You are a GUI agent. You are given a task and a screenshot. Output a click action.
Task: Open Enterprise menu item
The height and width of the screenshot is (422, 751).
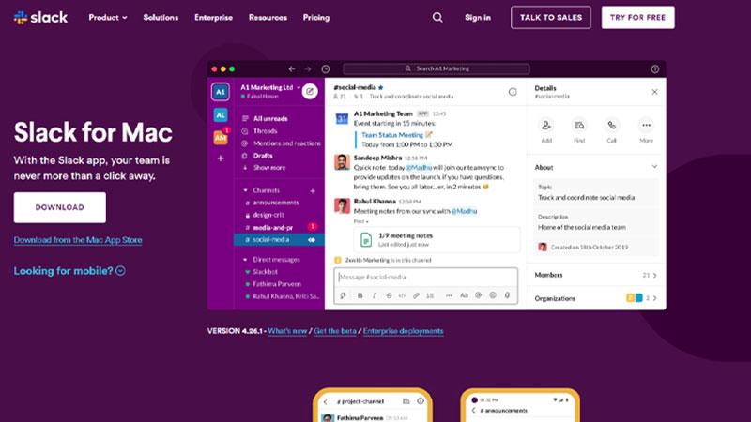(214, 18)
